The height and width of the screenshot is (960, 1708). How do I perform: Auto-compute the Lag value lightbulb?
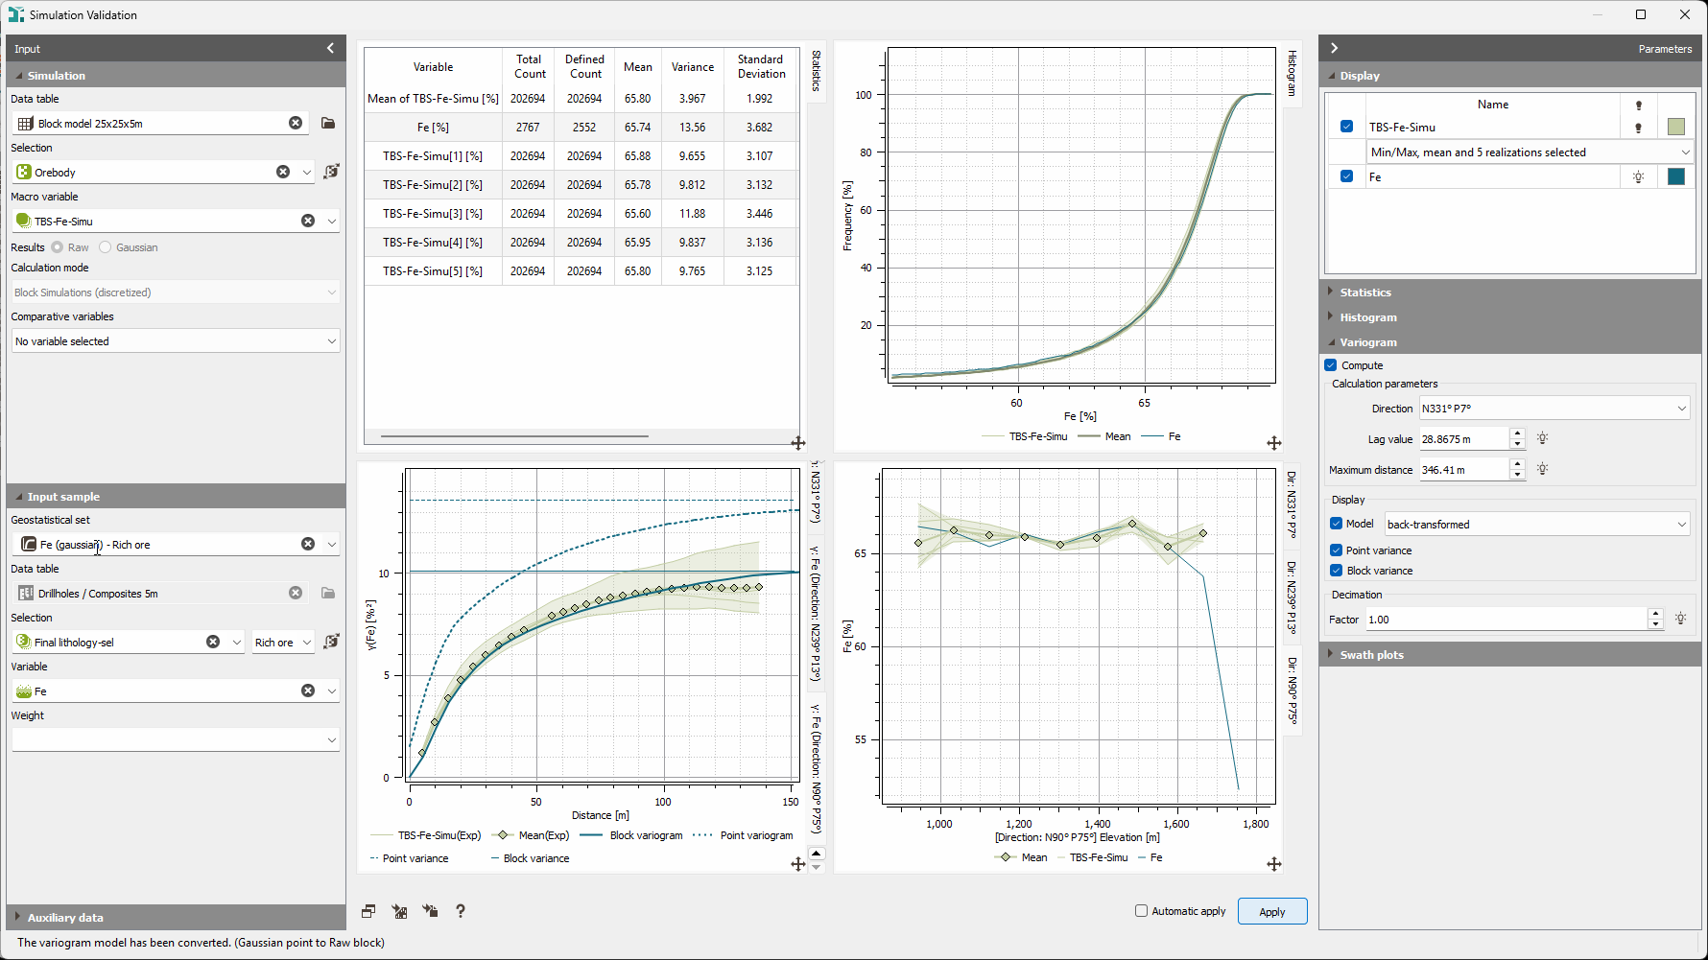pos(1543,438)
